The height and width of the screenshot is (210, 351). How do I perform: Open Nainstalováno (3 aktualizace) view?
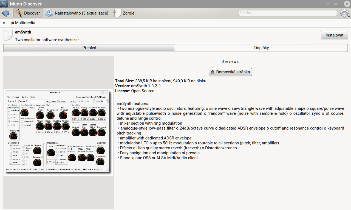click(x=77, y=13)
